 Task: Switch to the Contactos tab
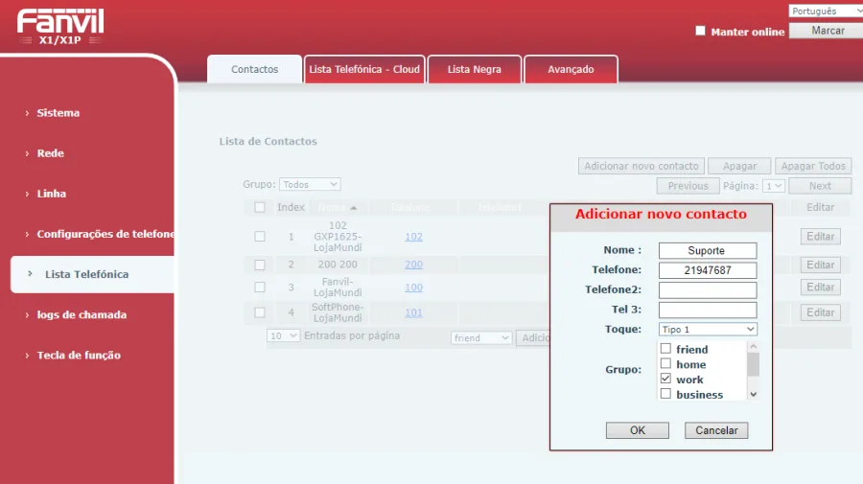tap(254, 69)
